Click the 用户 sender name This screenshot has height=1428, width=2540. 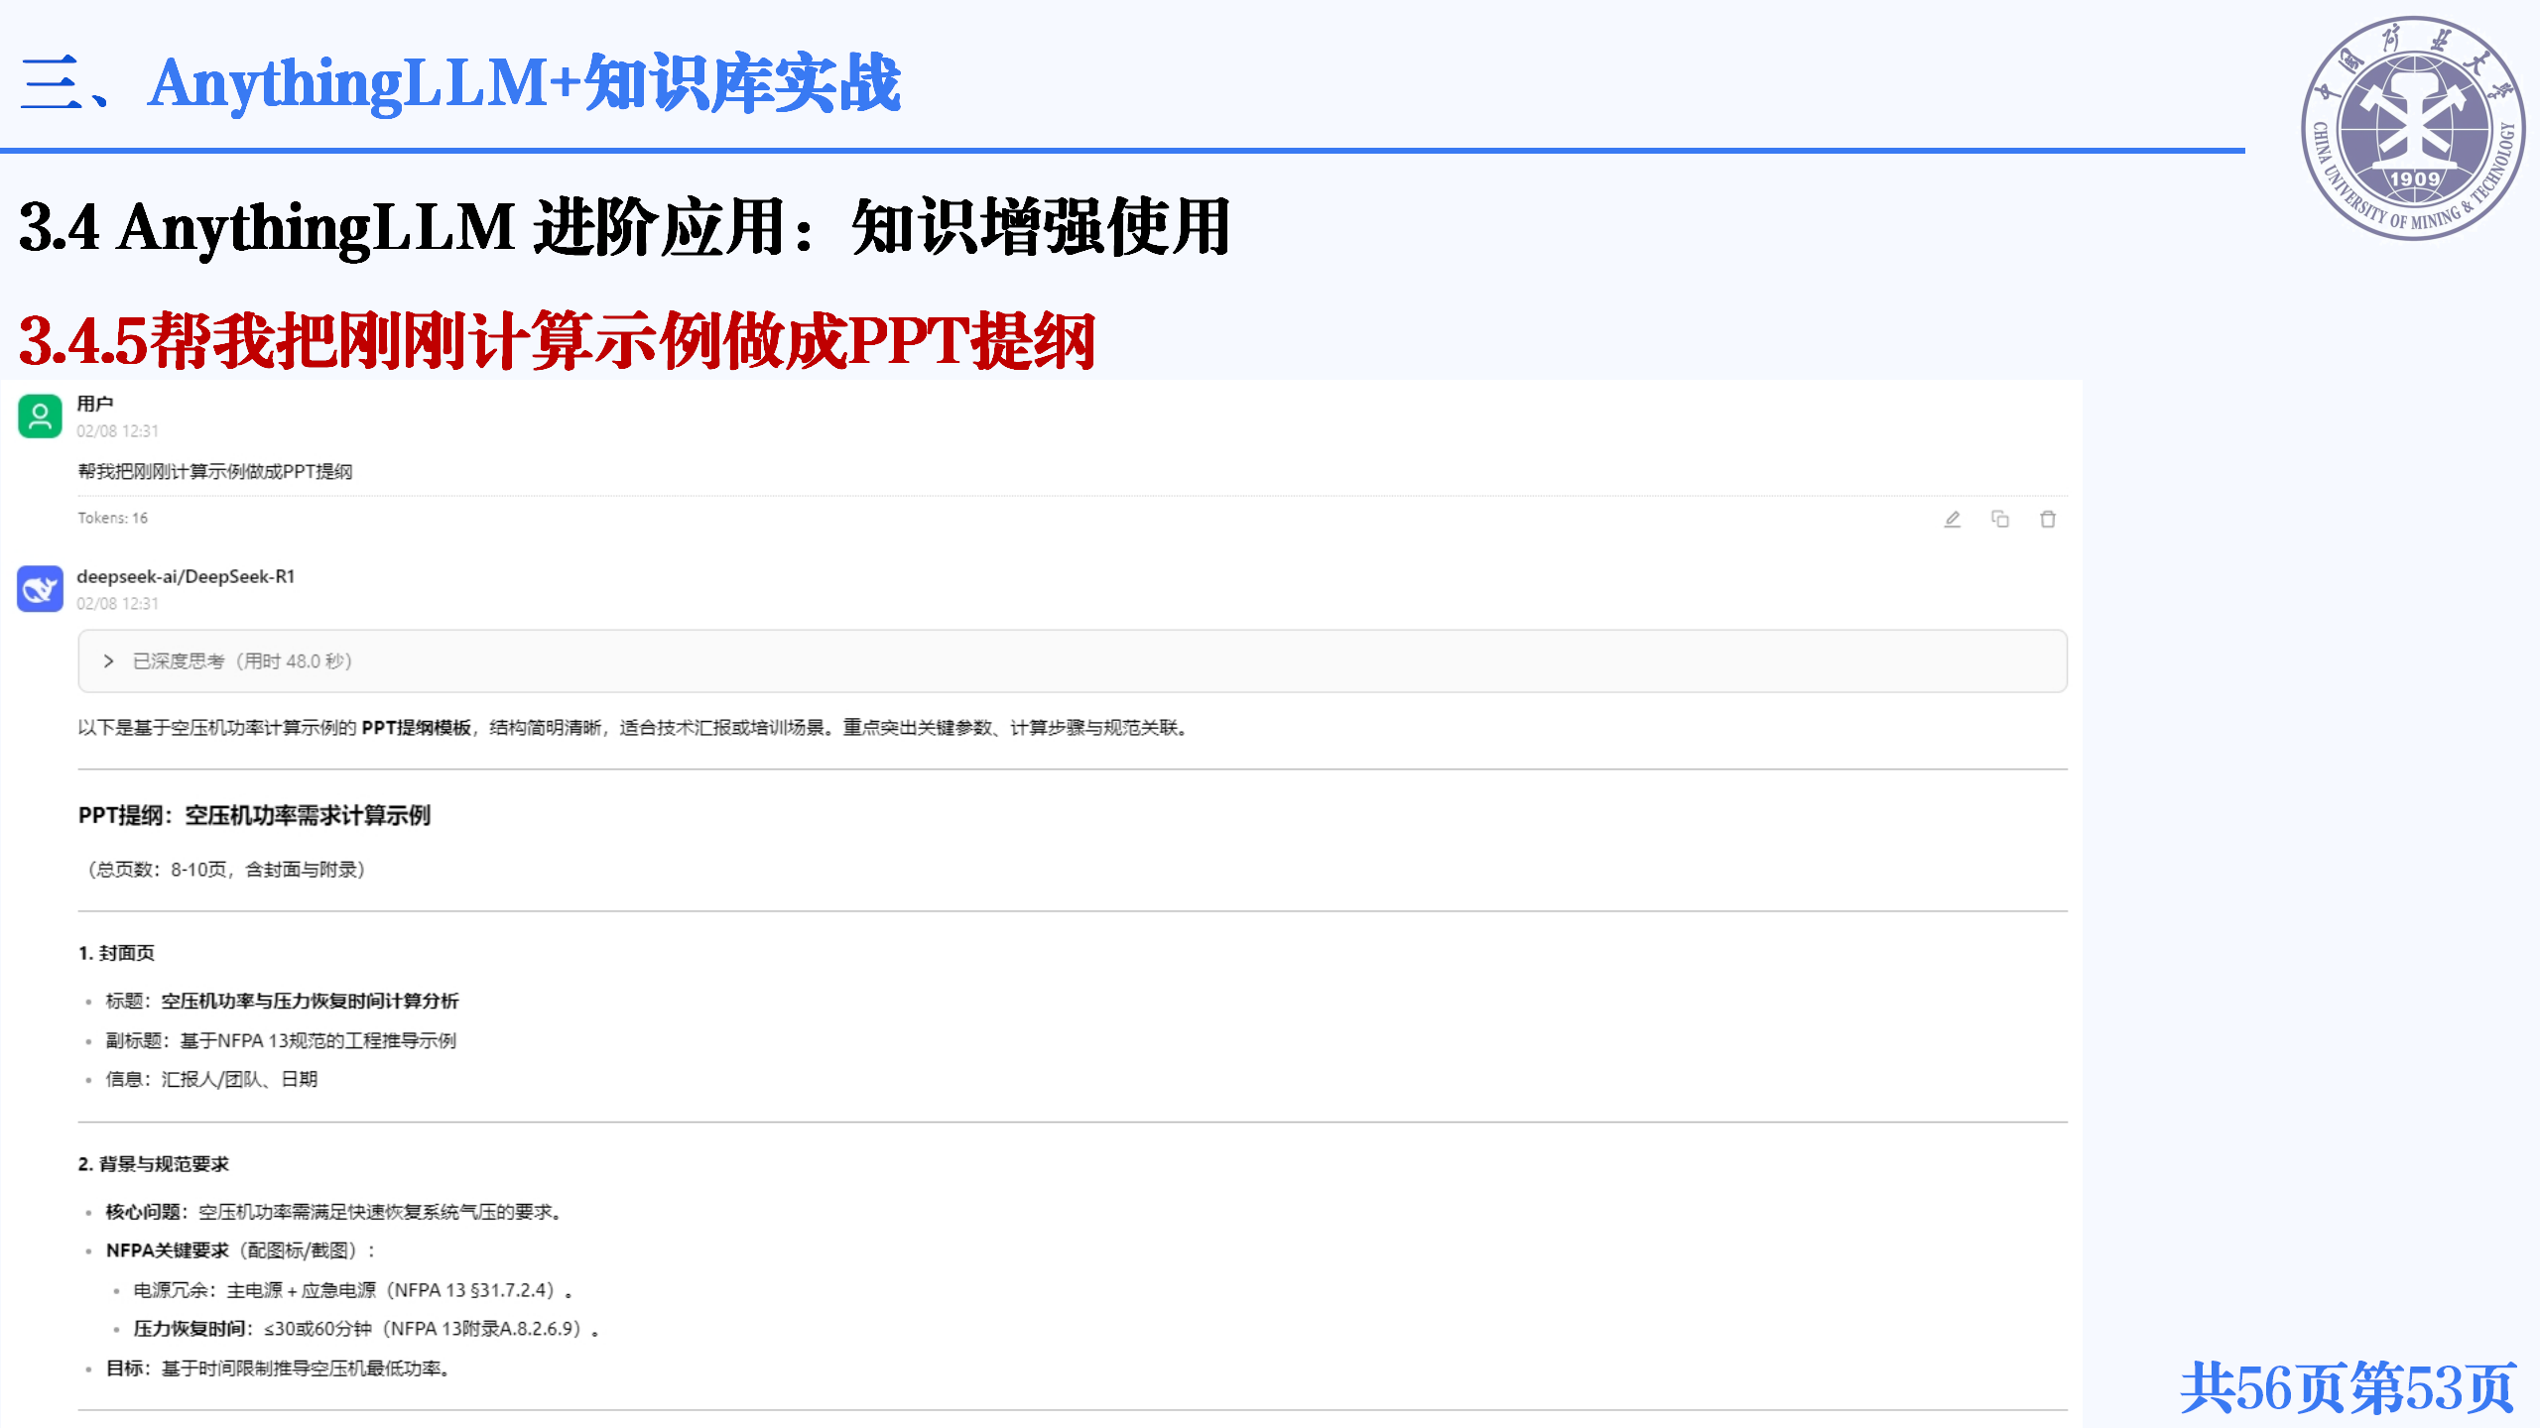[x=95, y=404]
